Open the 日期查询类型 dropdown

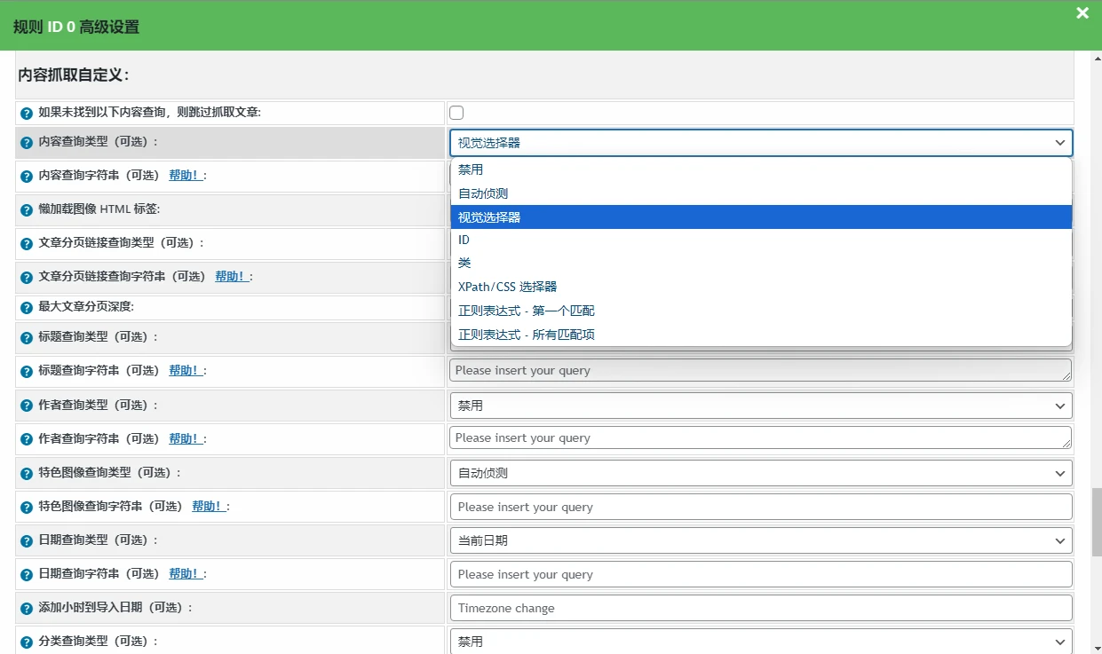pos(759,540)
